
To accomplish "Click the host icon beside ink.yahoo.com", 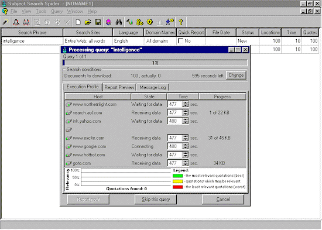I will click(x=68, y=121).
